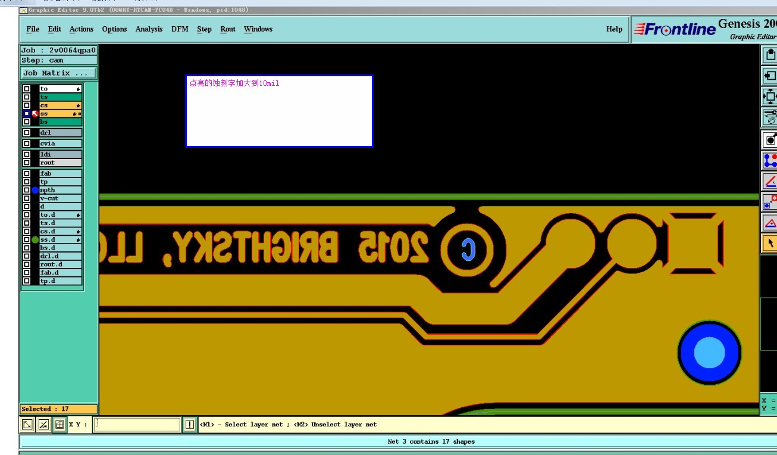This screenshot has width=777, height=455.
Task: Select the blue connected-dots net tool
Action: pos(770,160)
